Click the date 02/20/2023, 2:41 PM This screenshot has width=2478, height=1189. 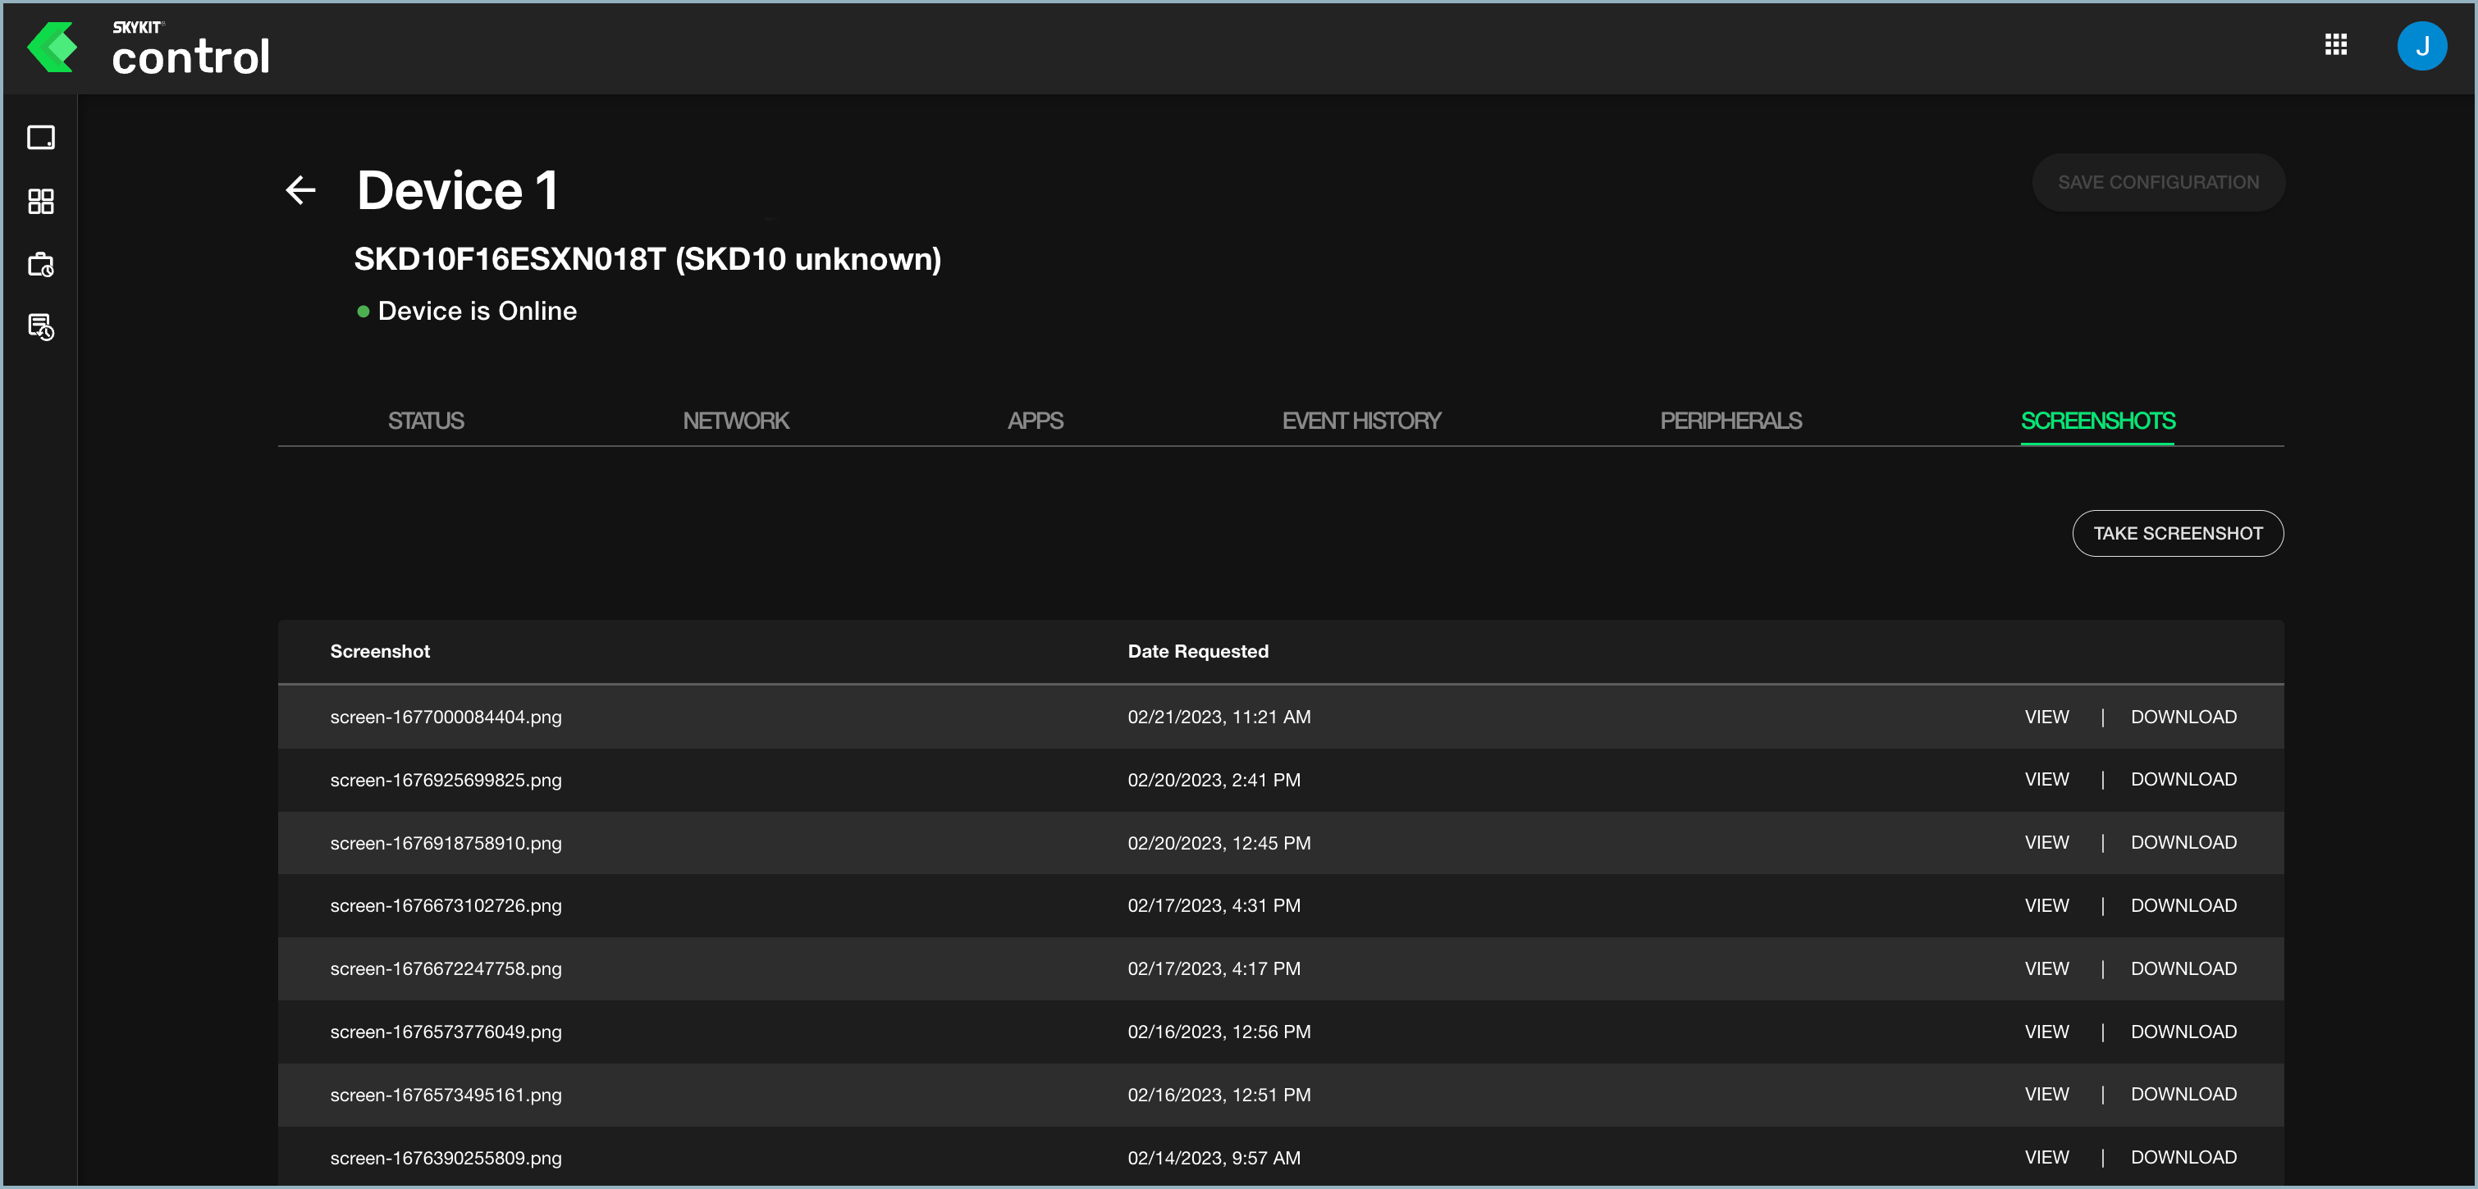coord(1214,781)
